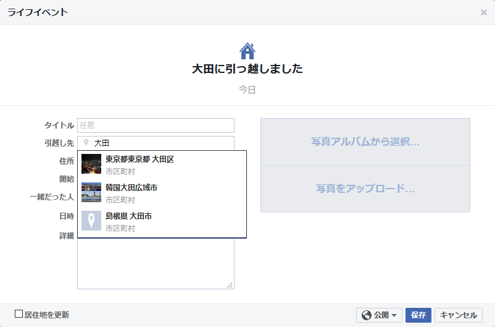Select the 東京都東京都 大田区 suggestion

pos(162,165)
